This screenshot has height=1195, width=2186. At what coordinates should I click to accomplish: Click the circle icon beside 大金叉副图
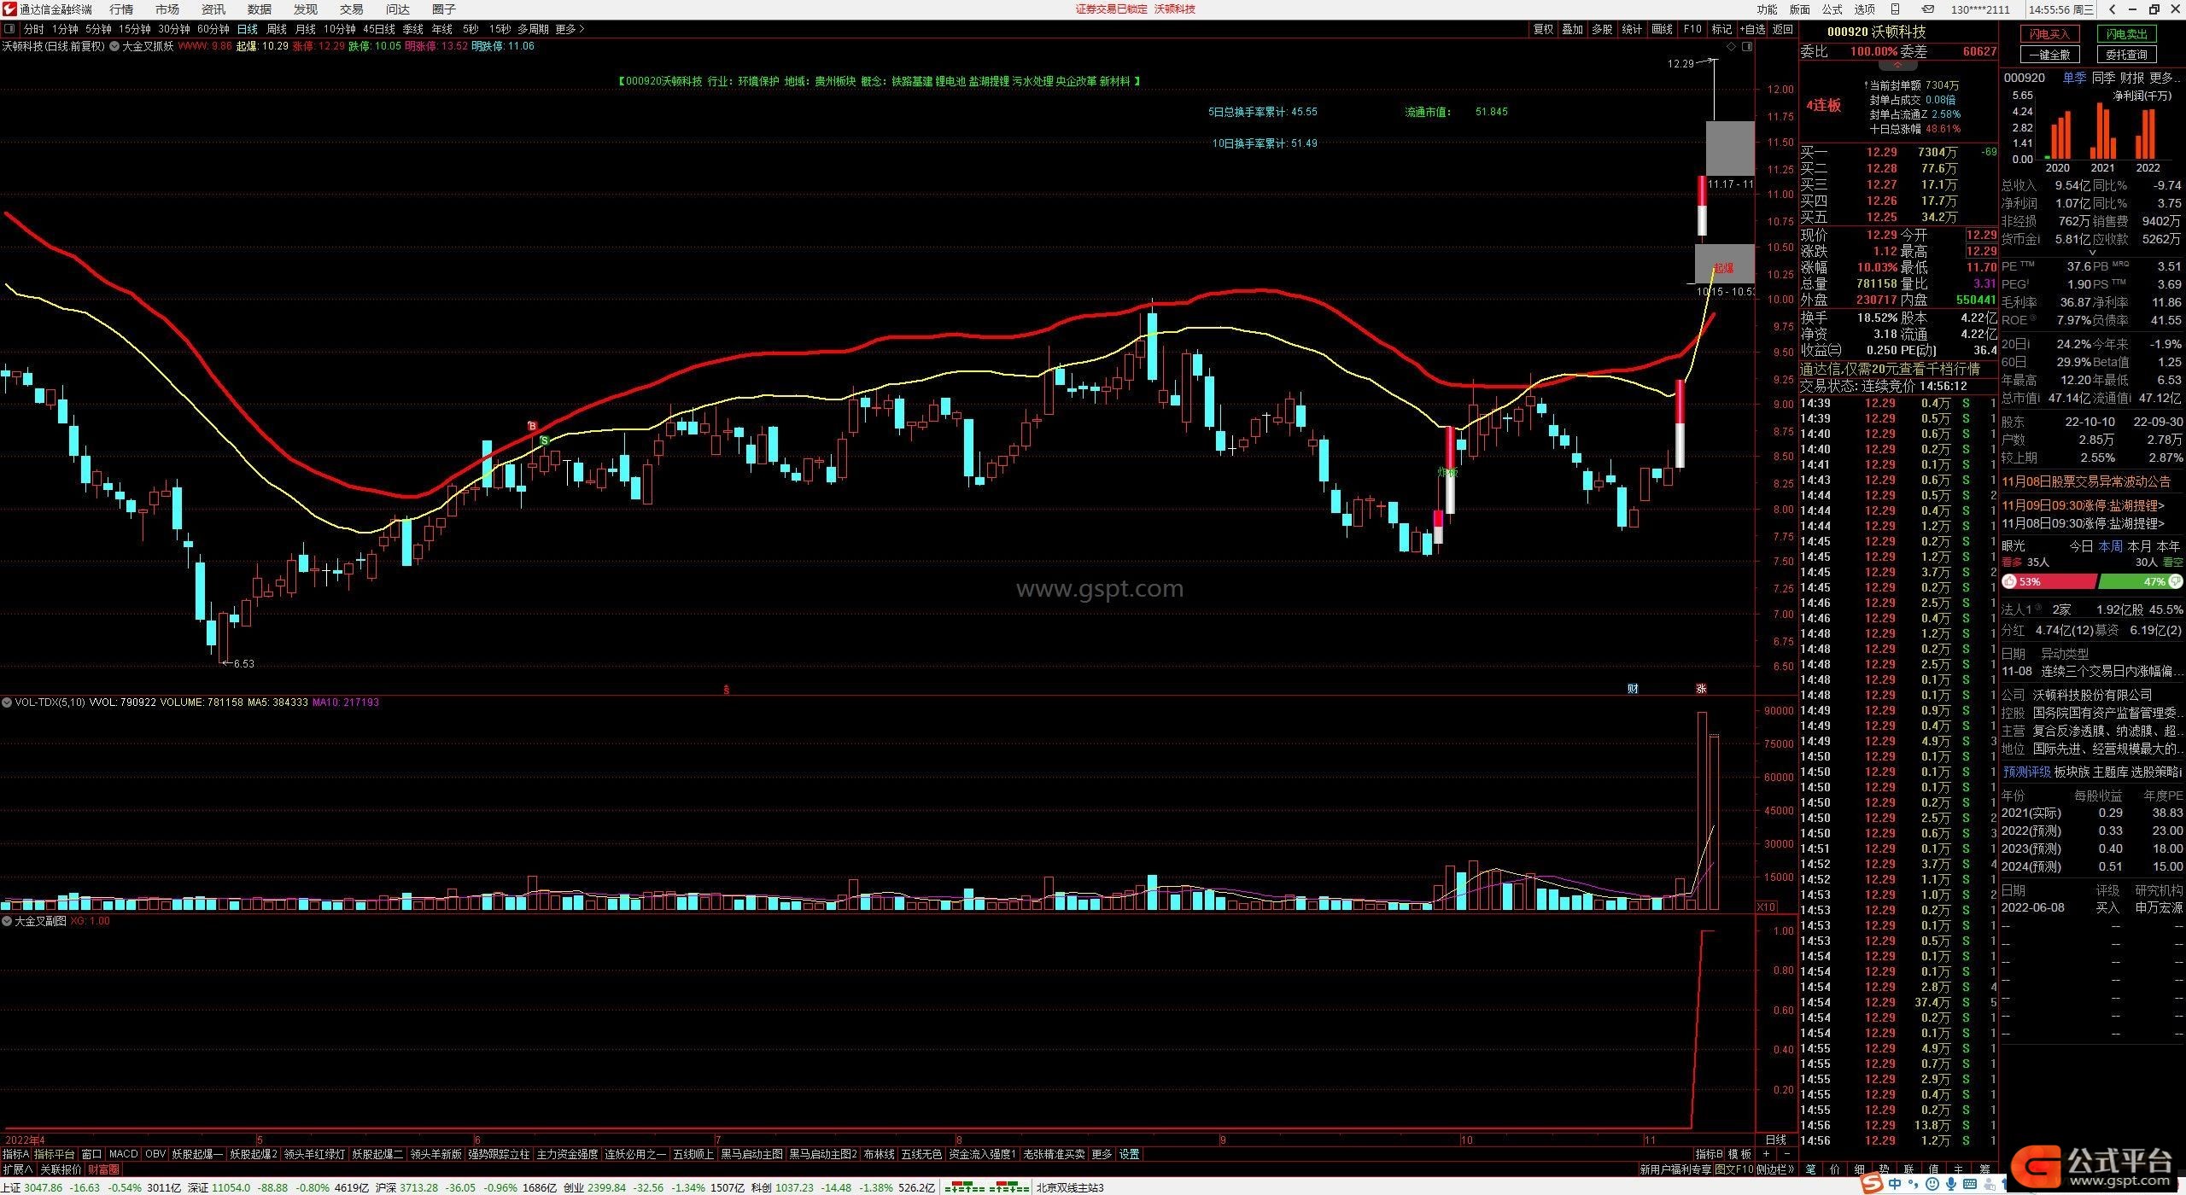(x=7, y=921)
